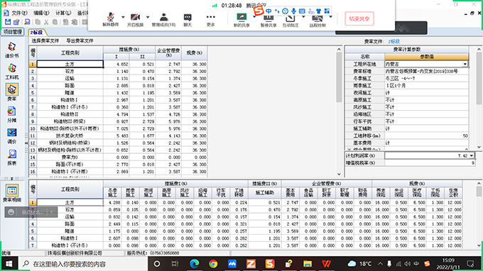Click the 增值税税率 value field
This screenshot has height=271, width=483.
click(430, 162)
